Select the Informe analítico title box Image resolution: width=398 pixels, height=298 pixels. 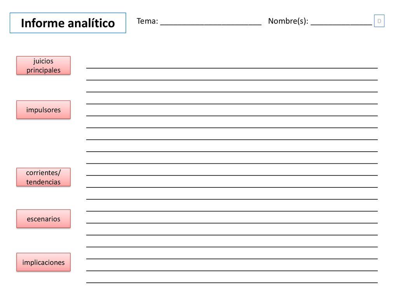(68, 23)
